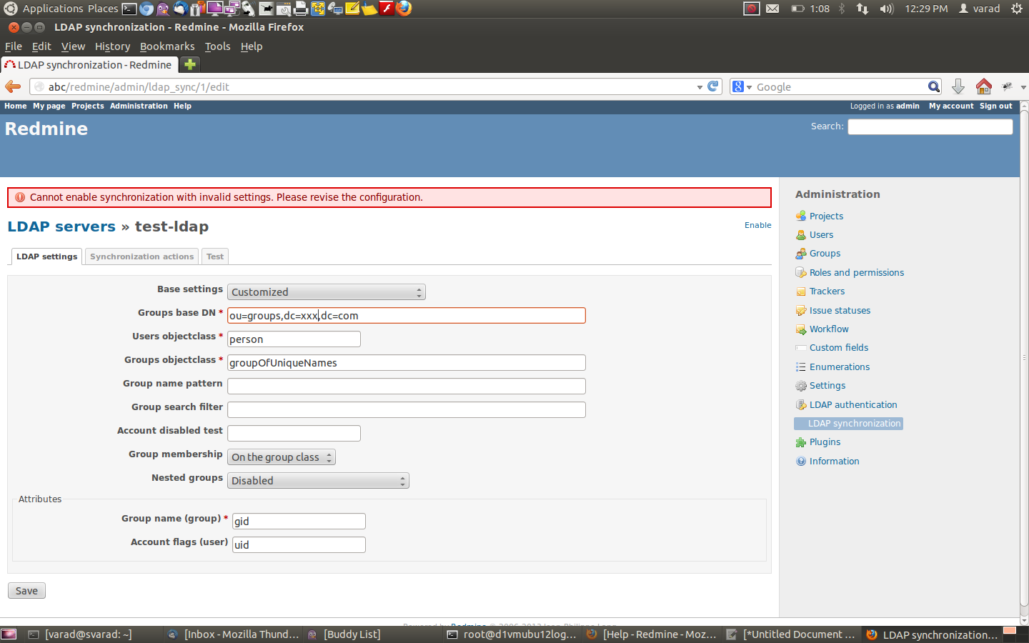Open the Applications menu in top panel

(52, 9)
